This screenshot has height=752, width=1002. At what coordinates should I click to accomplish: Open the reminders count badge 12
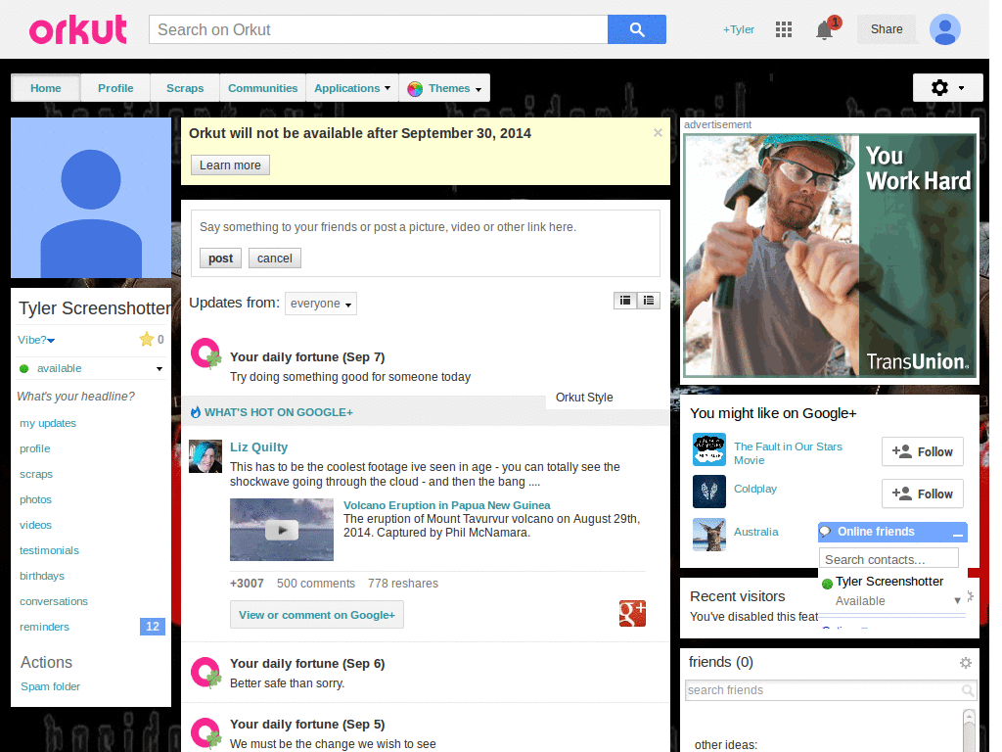click(x=152, y=627)
